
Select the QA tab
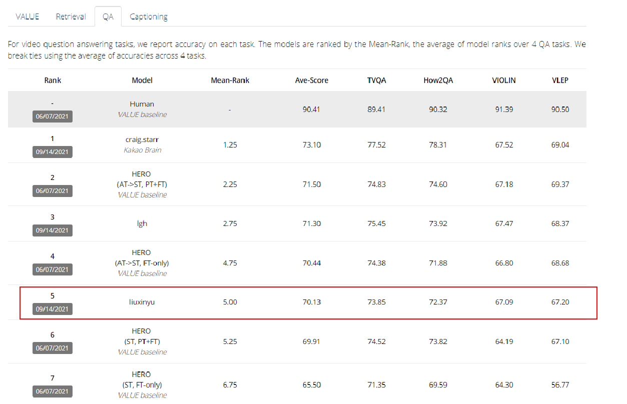pos(108,16)
